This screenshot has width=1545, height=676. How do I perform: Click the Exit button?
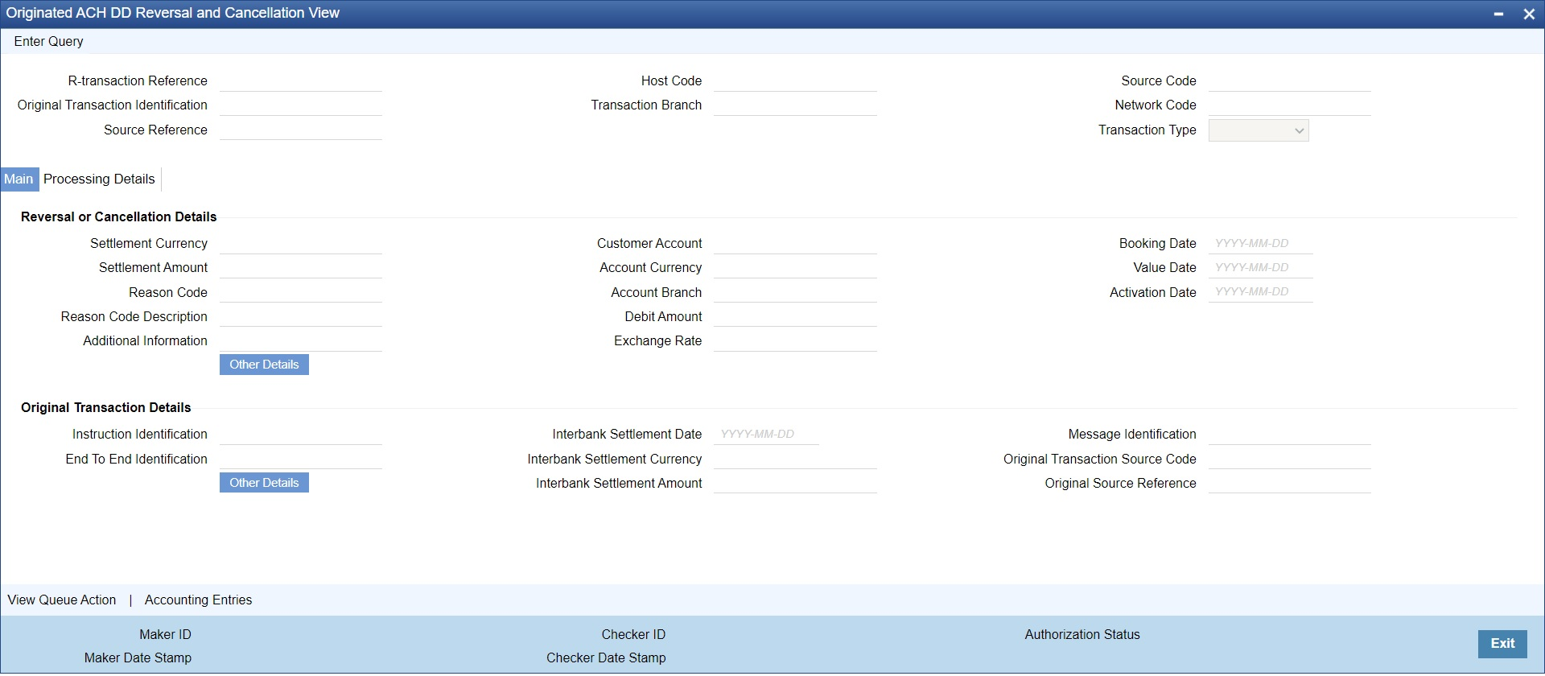(1502, 644)
